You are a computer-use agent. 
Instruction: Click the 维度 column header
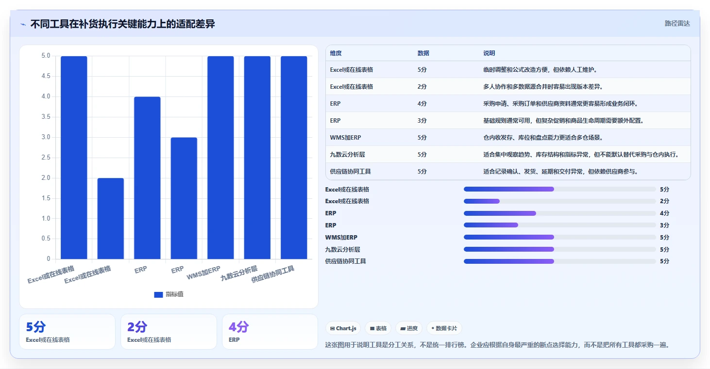pos(336,53)
